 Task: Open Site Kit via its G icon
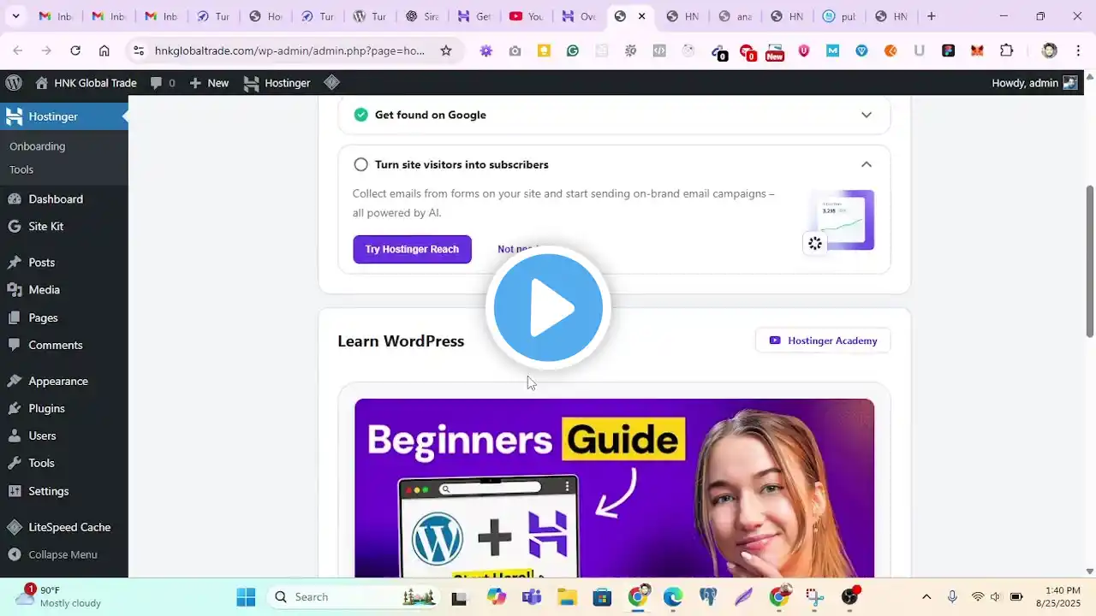tap(14, 227)
